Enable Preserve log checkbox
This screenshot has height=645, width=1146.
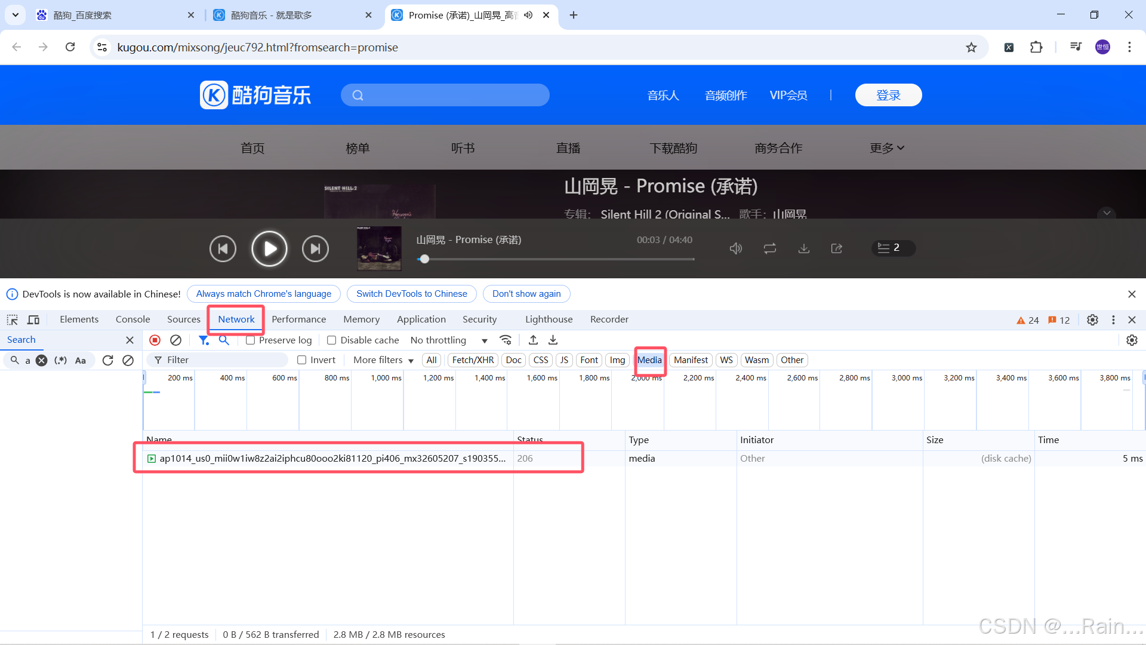251,340
